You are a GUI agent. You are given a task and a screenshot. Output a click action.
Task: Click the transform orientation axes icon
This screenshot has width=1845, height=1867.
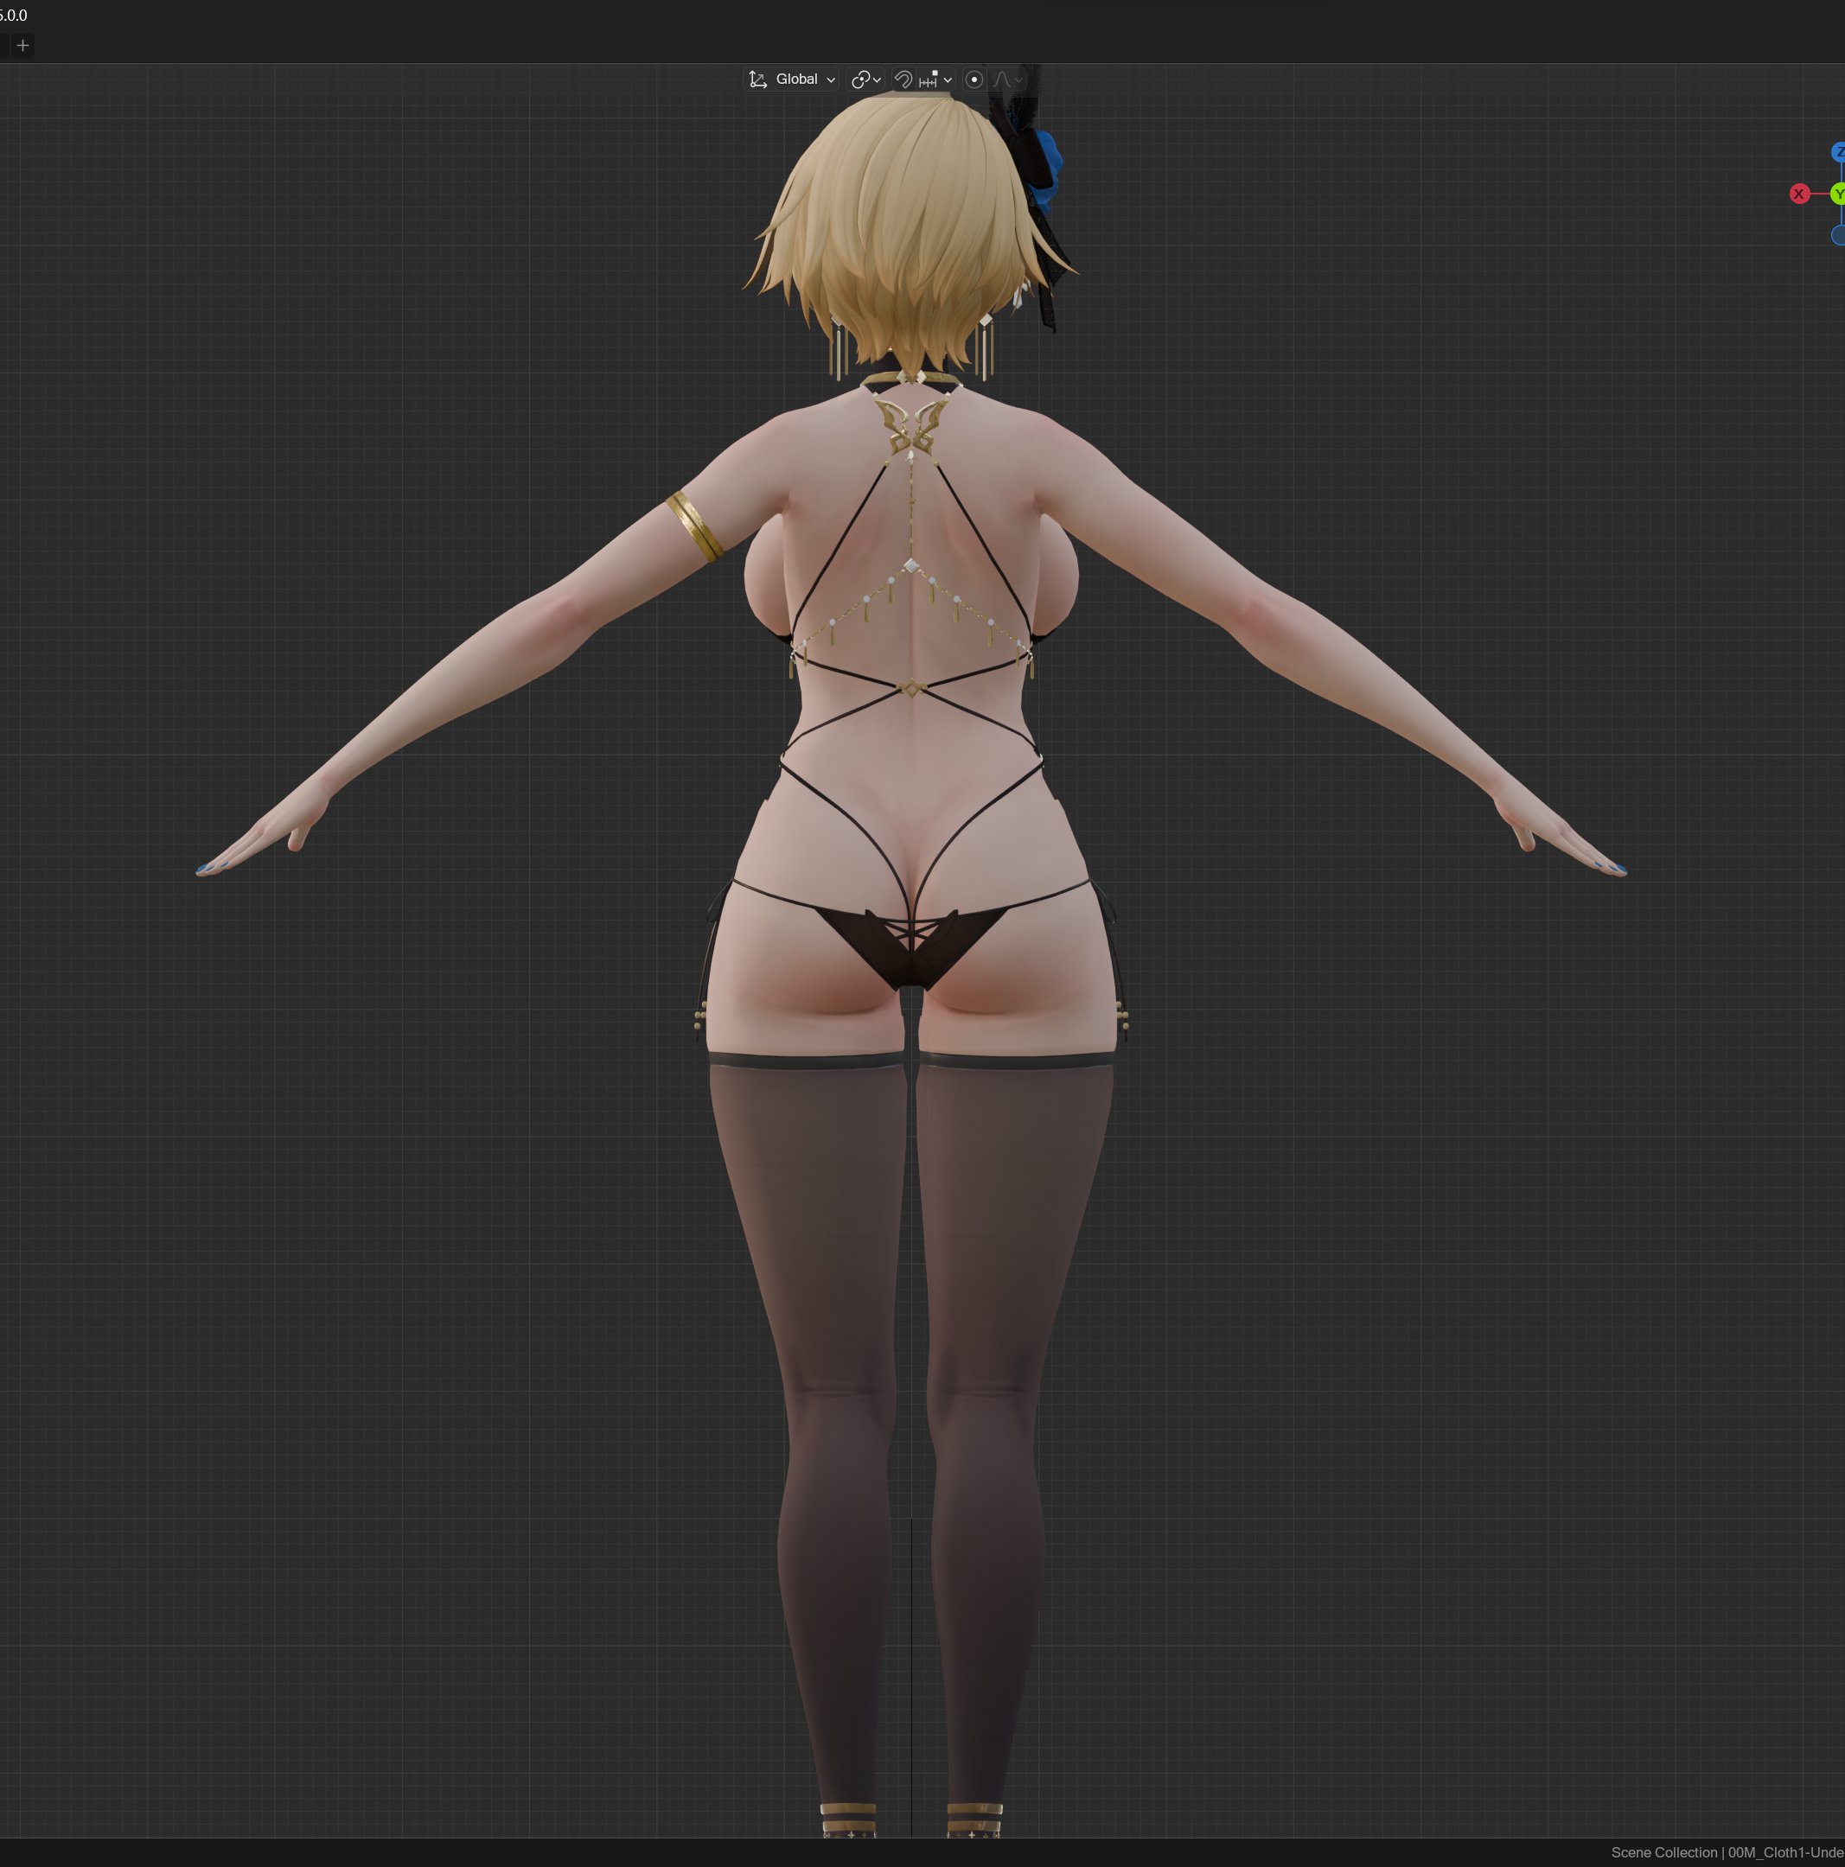pyautogui.click(x=757, y=80)
